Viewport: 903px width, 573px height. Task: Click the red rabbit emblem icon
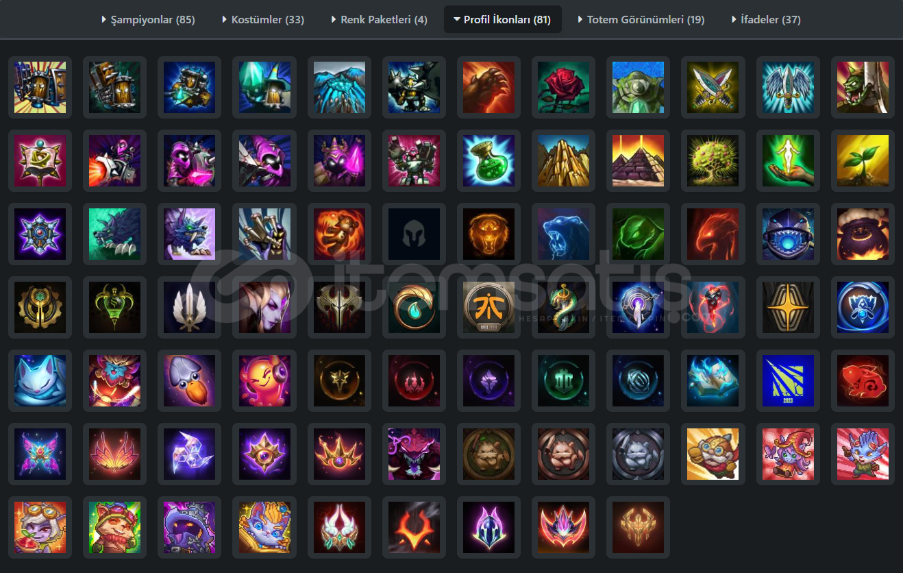click(863, 380)
